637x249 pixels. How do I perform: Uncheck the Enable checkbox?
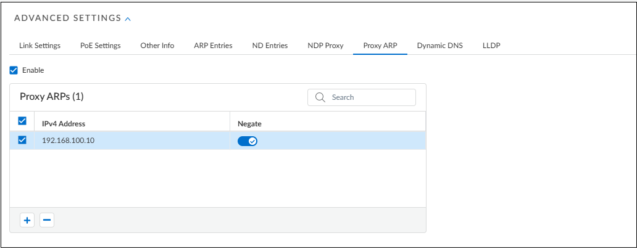point(14,70)
